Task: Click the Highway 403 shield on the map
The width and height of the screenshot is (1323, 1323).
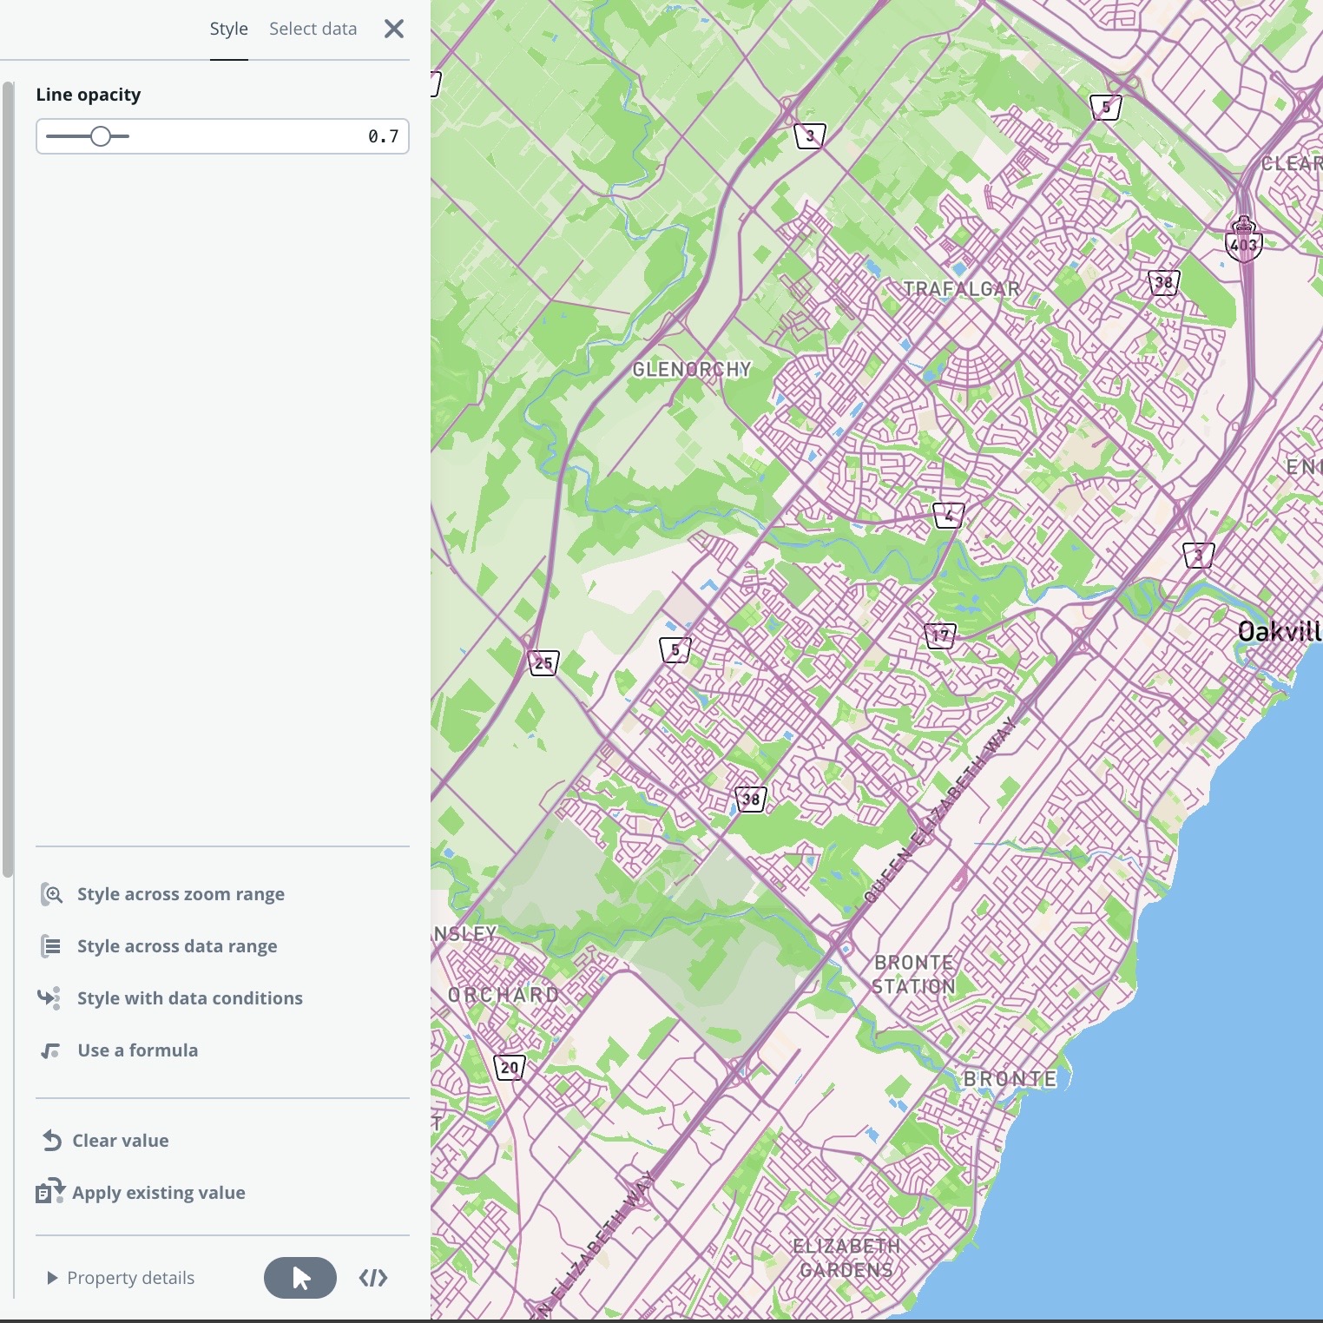Action: tap(1243, 239)
